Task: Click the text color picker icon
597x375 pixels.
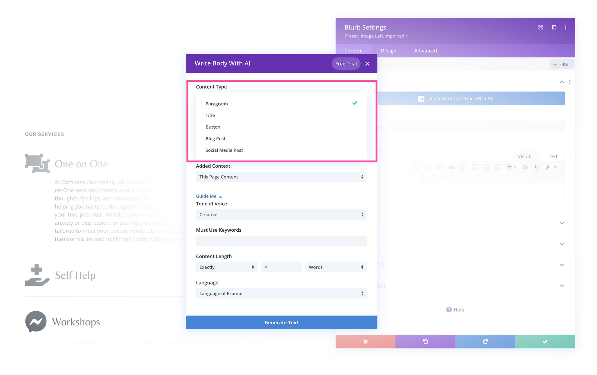Action: pyautogui.click(x=548, y=167)
